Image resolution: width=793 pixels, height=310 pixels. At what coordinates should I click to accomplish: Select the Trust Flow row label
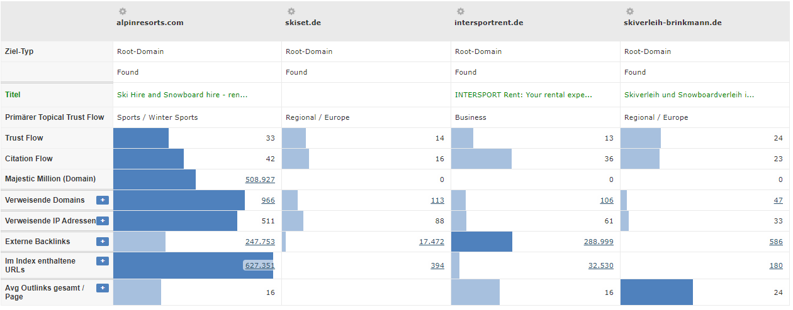pyautogui.click(x=24, y=138)
